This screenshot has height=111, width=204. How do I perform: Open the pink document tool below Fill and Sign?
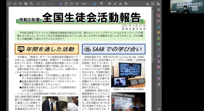pos(159,61)
